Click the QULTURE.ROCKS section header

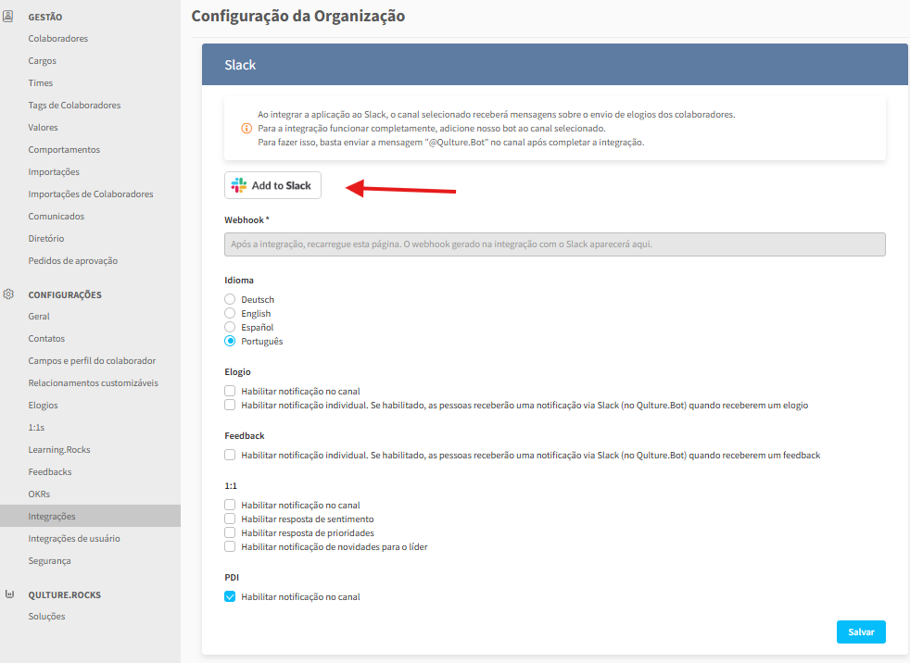[x=65, y=594]
